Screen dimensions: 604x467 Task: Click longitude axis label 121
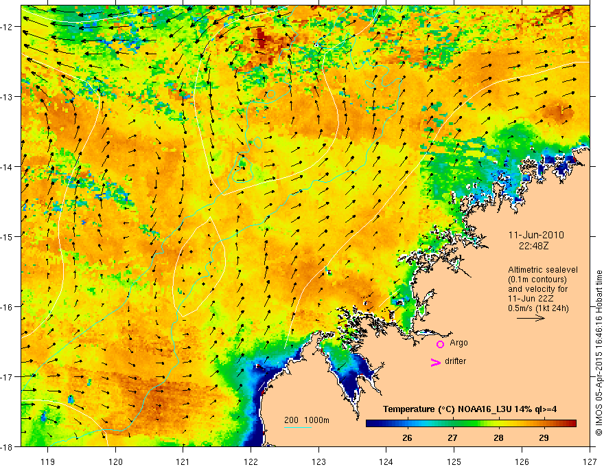tap(183, 462)
